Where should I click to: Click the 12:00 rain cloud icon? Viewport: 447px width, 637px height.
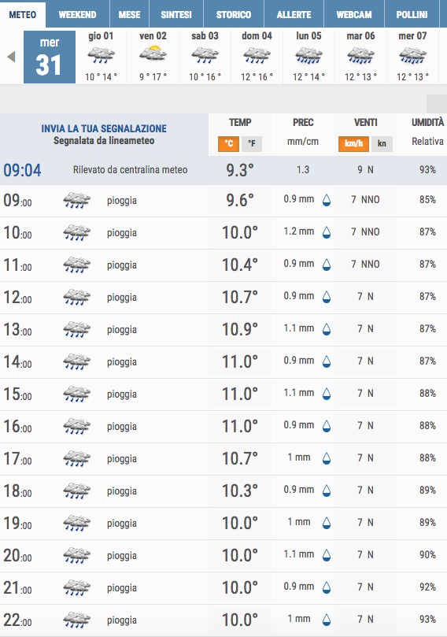[77, 298]
